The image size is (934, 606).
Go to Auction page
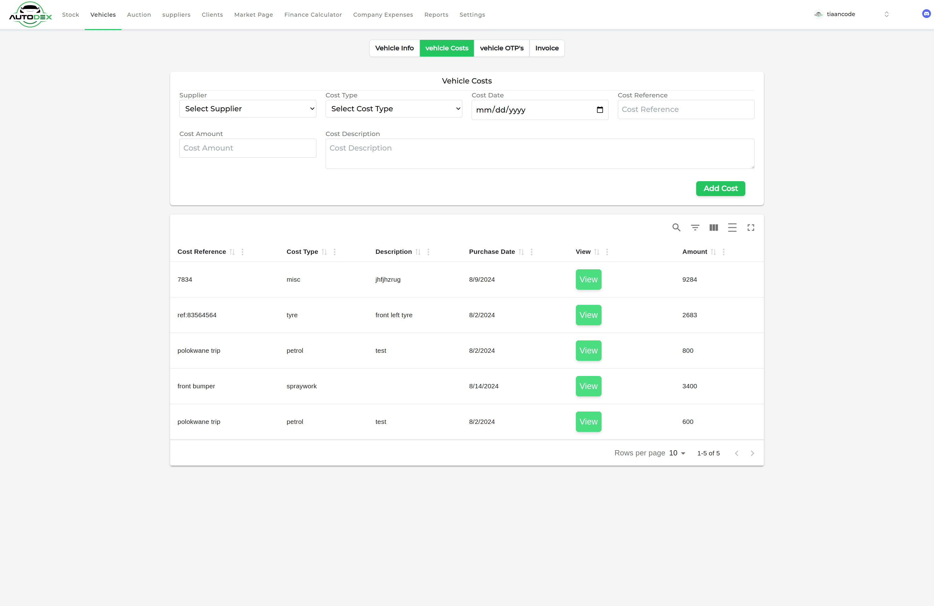pyautogui.click(x=139, y=15)
